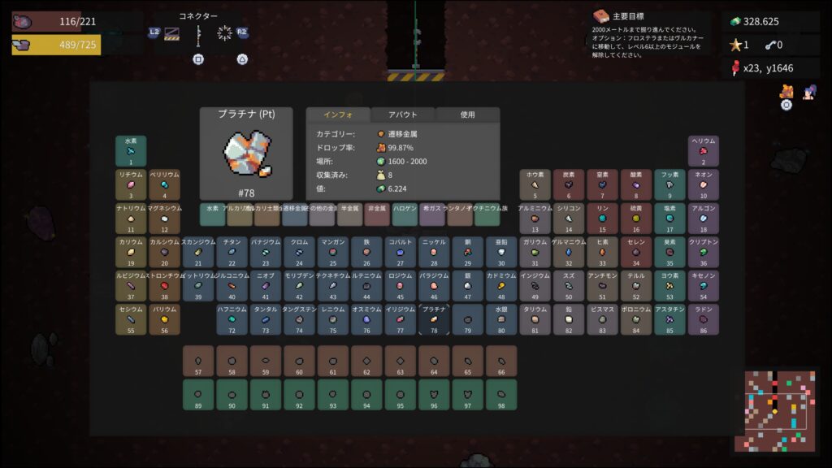Select the 炭素 (Carbon) element tile
The height and width of the screenshot is (468, 832).
(x=569, y=184)
